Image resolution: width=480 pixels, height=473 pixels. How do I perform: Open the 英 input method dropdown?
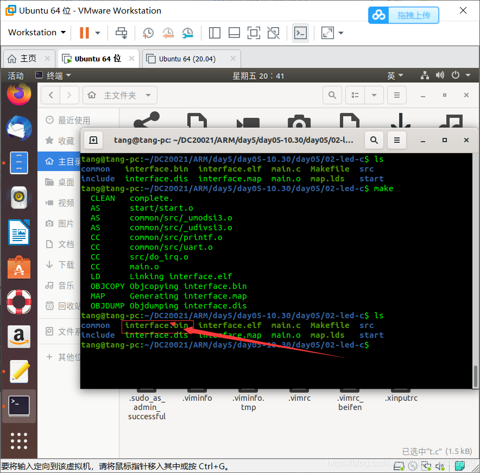[x=395, y=75]
